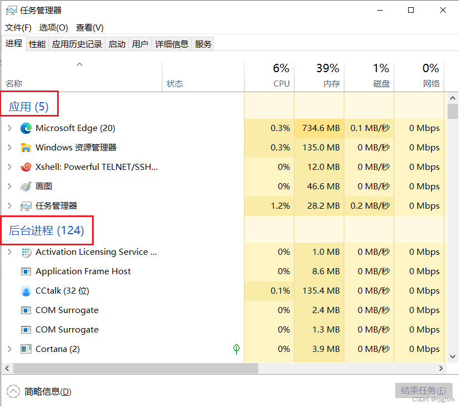
Task: Click the CCtalk app icon
Action: (x=26, y=291)
